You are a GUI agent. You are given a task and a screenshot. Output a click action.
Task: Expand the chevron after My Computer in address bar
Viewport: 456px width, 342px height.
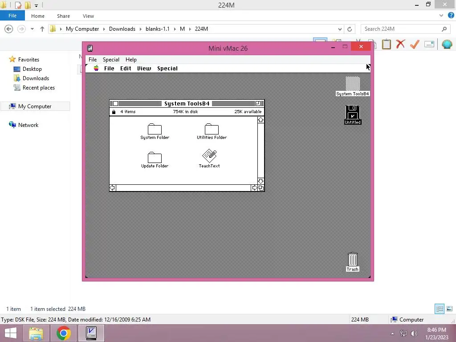coord(104,29)
